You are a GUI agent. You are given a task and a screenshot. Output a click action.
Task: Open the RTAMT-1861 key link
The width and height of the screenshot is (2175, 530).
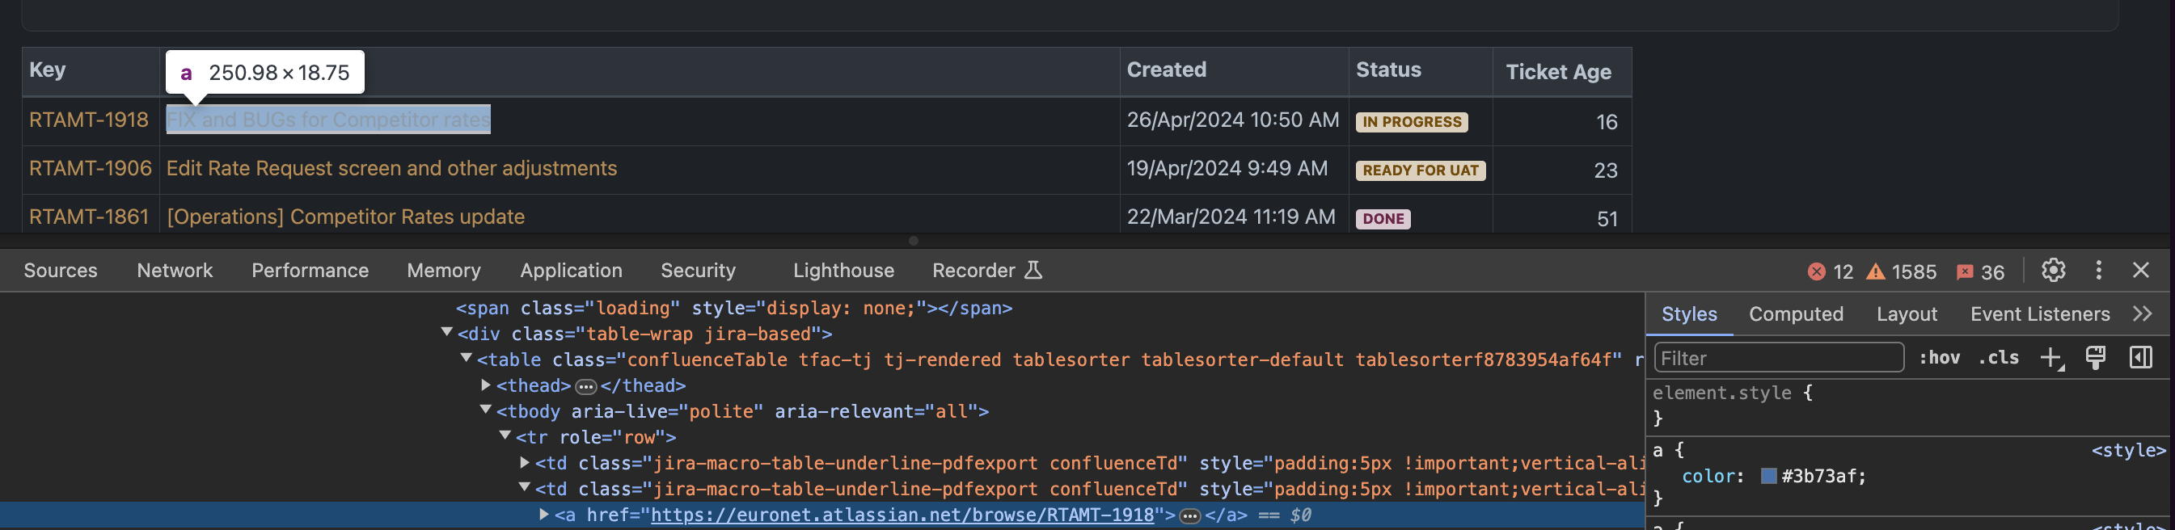[x=89, y=217]
